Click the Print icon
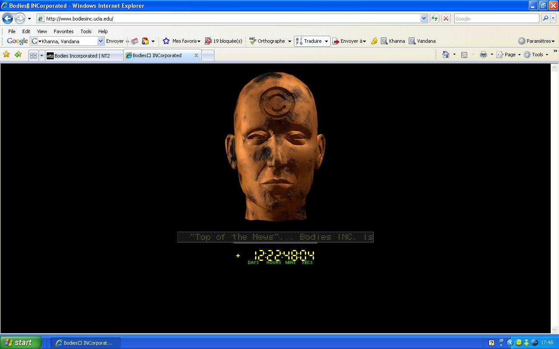 click(x=483, y=55)
